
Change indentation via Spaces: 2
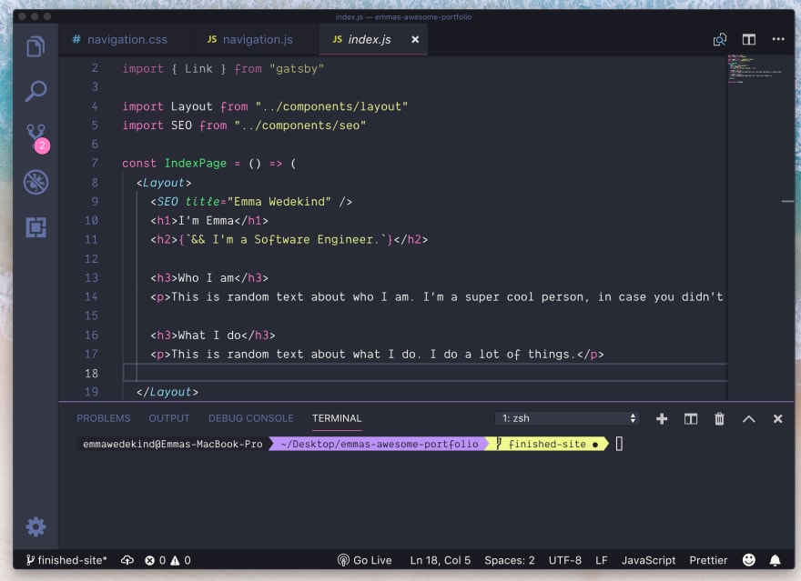tap(510, 560)
